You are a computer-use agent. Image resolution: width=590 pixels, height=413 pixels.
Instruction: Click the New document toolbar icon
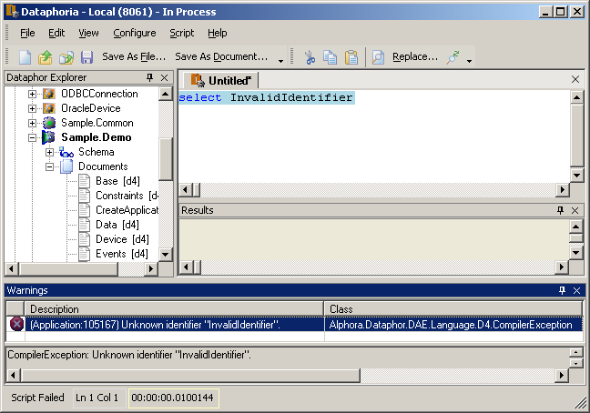[x=25, y=57]
